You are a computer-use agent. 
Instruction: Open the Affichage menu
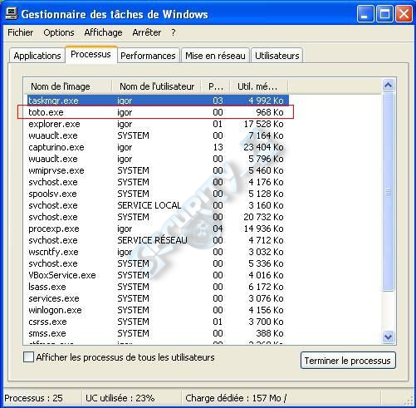103,32
